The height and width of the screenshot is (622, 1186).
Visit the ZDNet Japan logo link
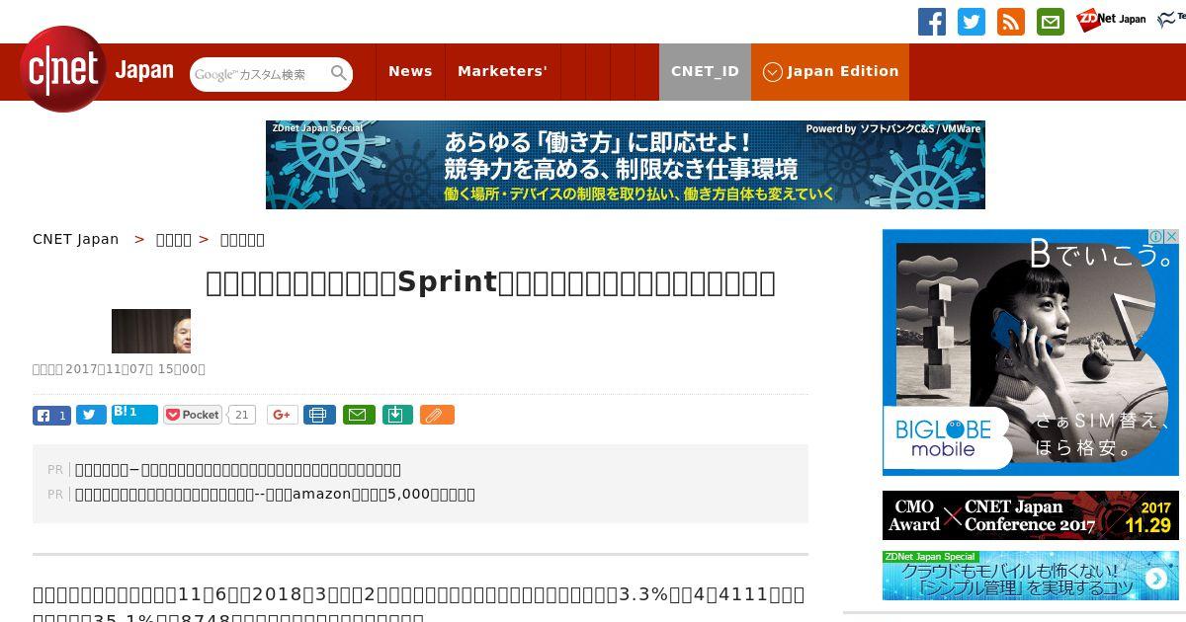(1111, 20)
